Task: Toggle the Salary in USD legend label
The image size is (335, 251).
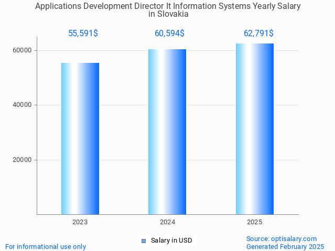Action: pyautogui.click(x=171, y=241)
